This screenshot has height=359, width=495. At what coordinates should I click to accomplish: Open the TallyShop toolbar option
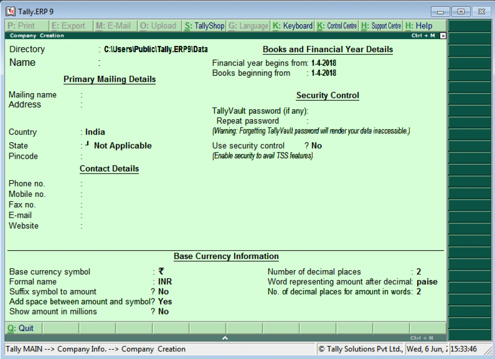pyautogui.click(x=204, y=26)
